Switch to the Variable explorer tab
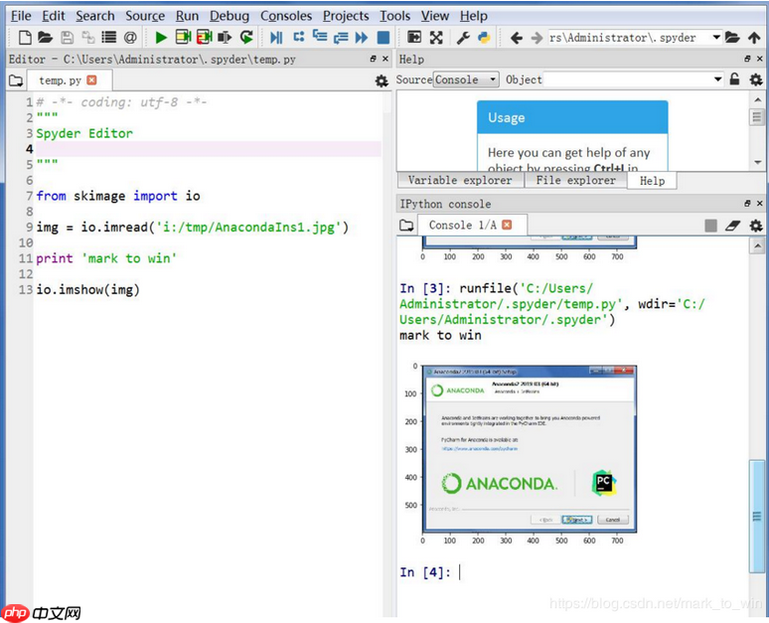769x623 pixels. [460, 181]
